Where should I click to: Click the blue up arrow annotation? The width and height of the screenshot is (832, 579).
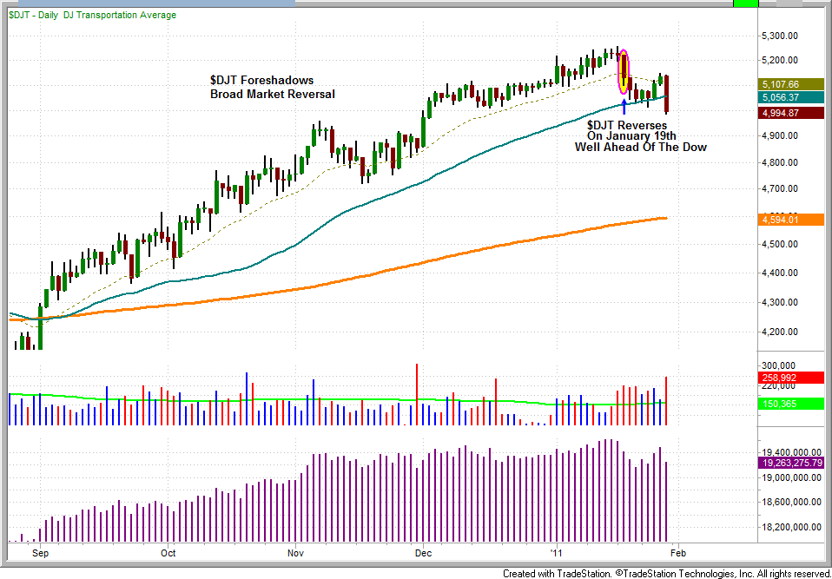coord(624,108)
